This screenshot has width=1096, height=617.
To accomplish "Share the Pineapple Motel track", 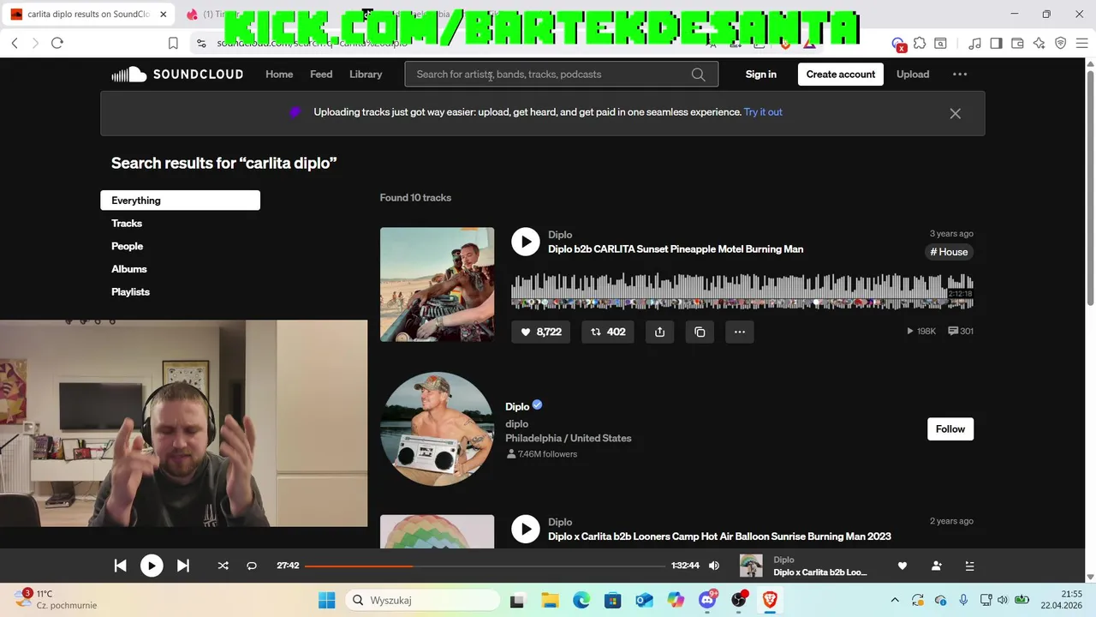I will coord(659,332).
